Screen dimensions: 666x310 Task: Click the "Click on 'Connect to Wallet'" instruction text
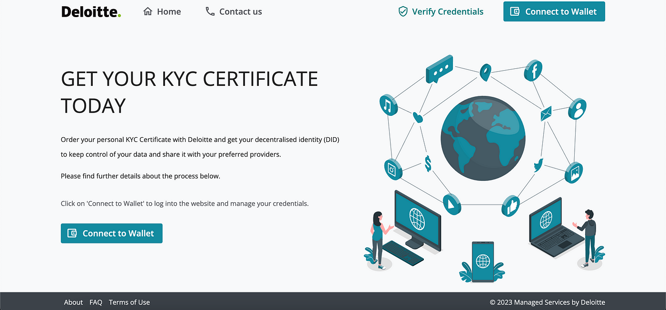click(185, 203)
